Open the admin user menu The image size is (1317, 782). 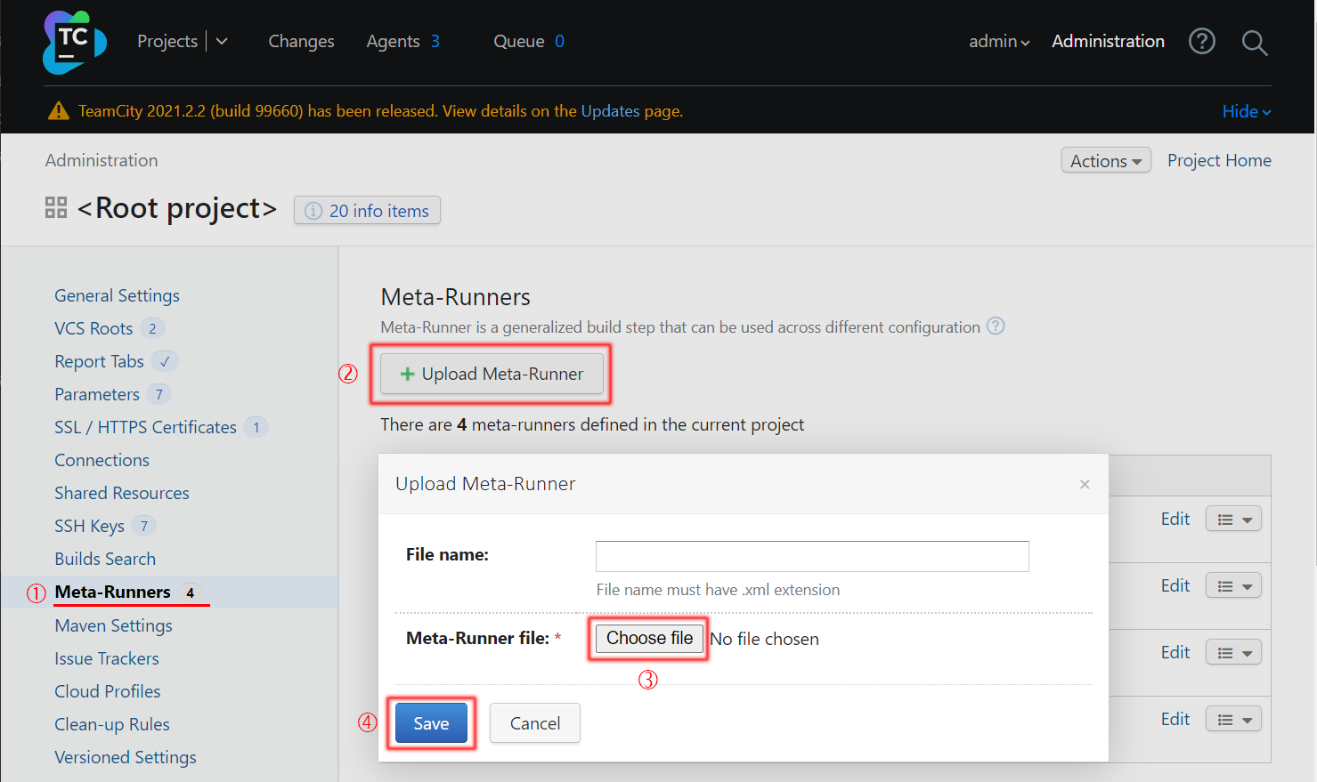tap(998, 42)
